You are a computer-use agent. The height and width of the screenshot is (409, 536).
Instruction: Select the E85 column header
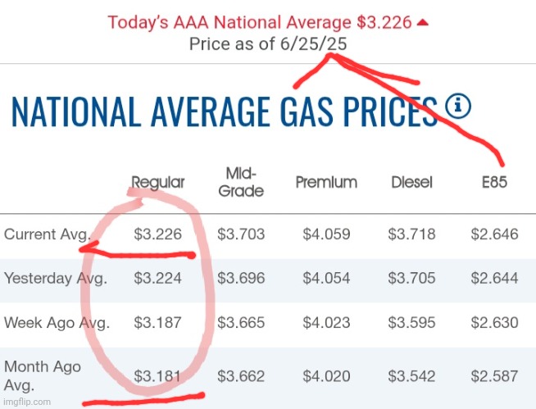[494, 182]
